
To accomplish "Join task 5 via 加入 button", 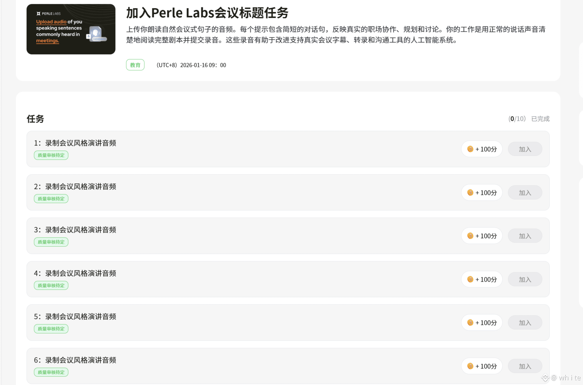I will [525, 323].
